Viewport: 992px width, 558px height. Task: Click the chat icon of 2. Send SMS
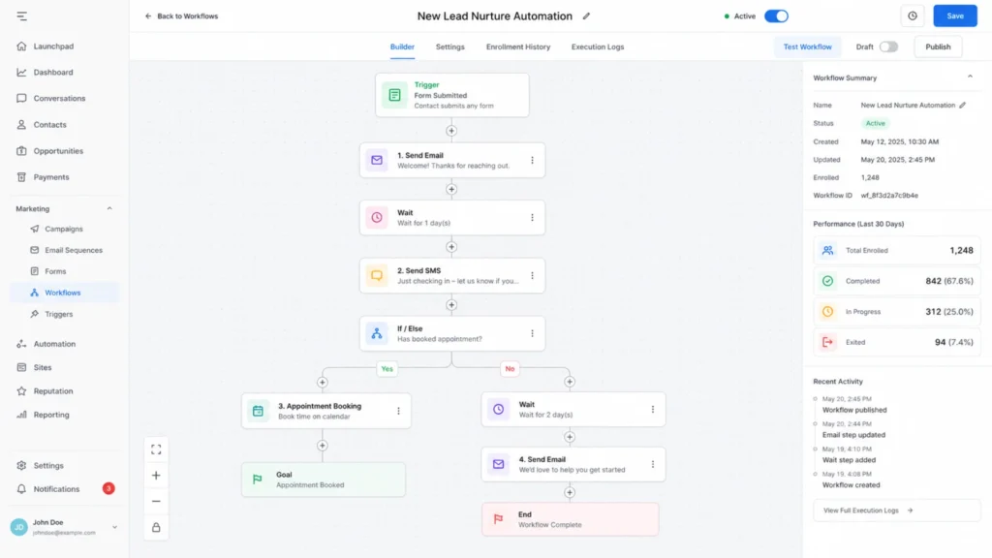pos(377,276)
